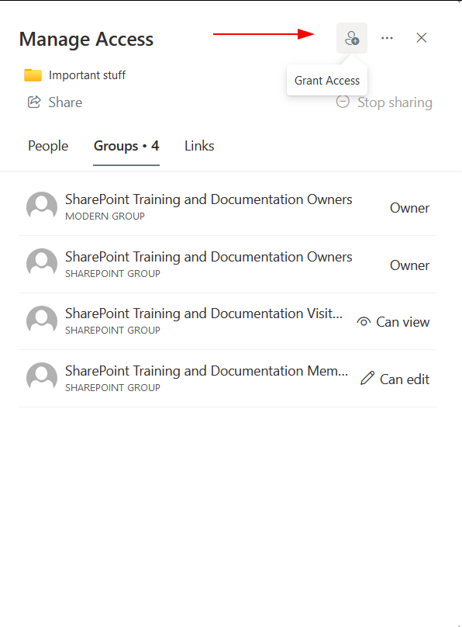This screenshot has height=627, width=462.
Task: Click the Stop sharing minus-circle icon
Action: click(343, 102)
